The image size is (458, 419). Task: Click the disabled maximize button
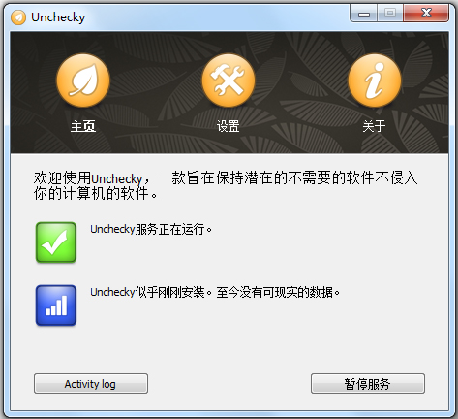pos(390,14)
